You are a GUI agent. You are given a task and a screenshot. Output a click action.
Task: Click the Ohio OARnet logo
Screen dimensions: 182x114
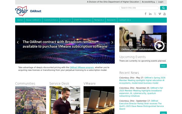[28, 11]
